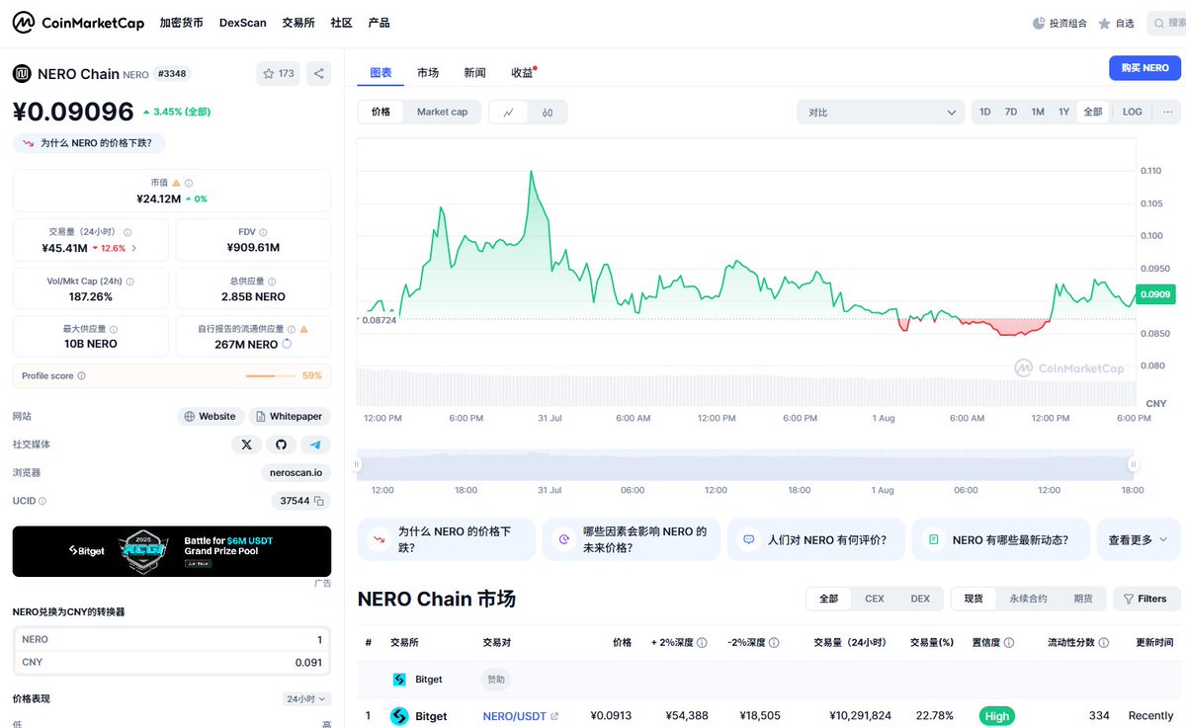Open the 投资组合 portfolio icon
Screen dimensions: 1186x728
pos(1038,23)
